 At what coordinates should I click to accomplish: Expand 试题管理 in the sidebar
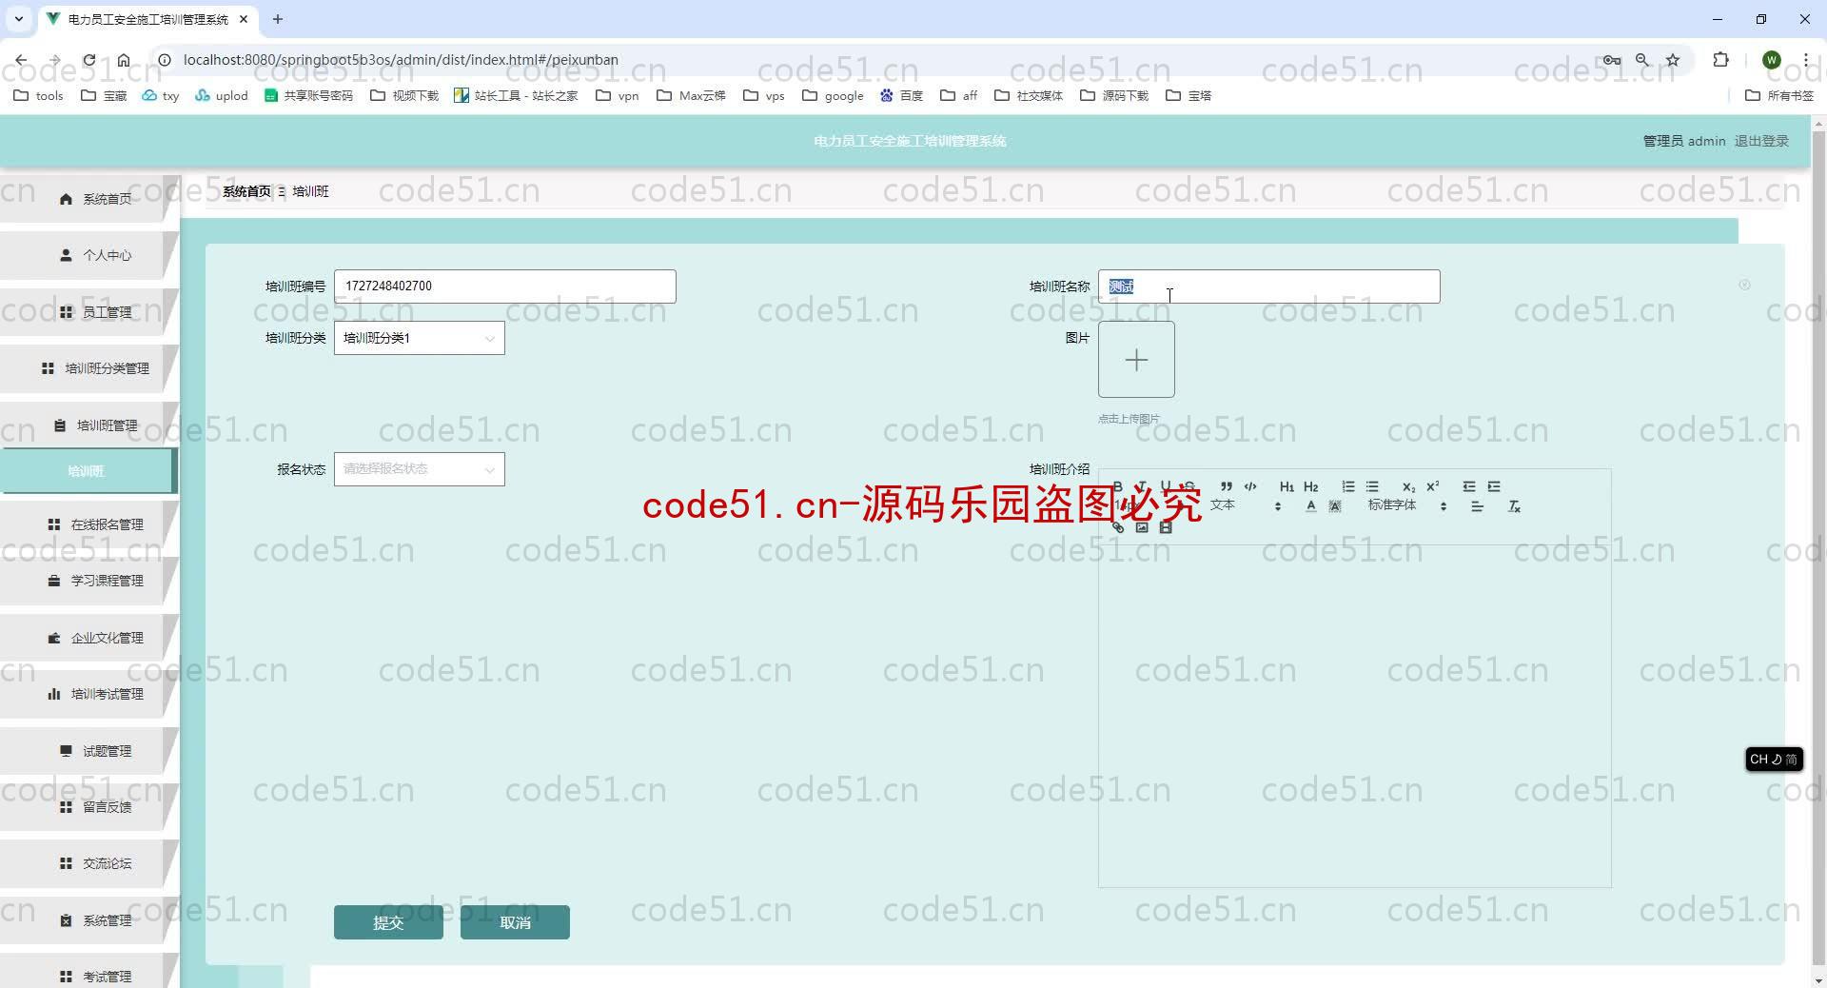(88, 751)
